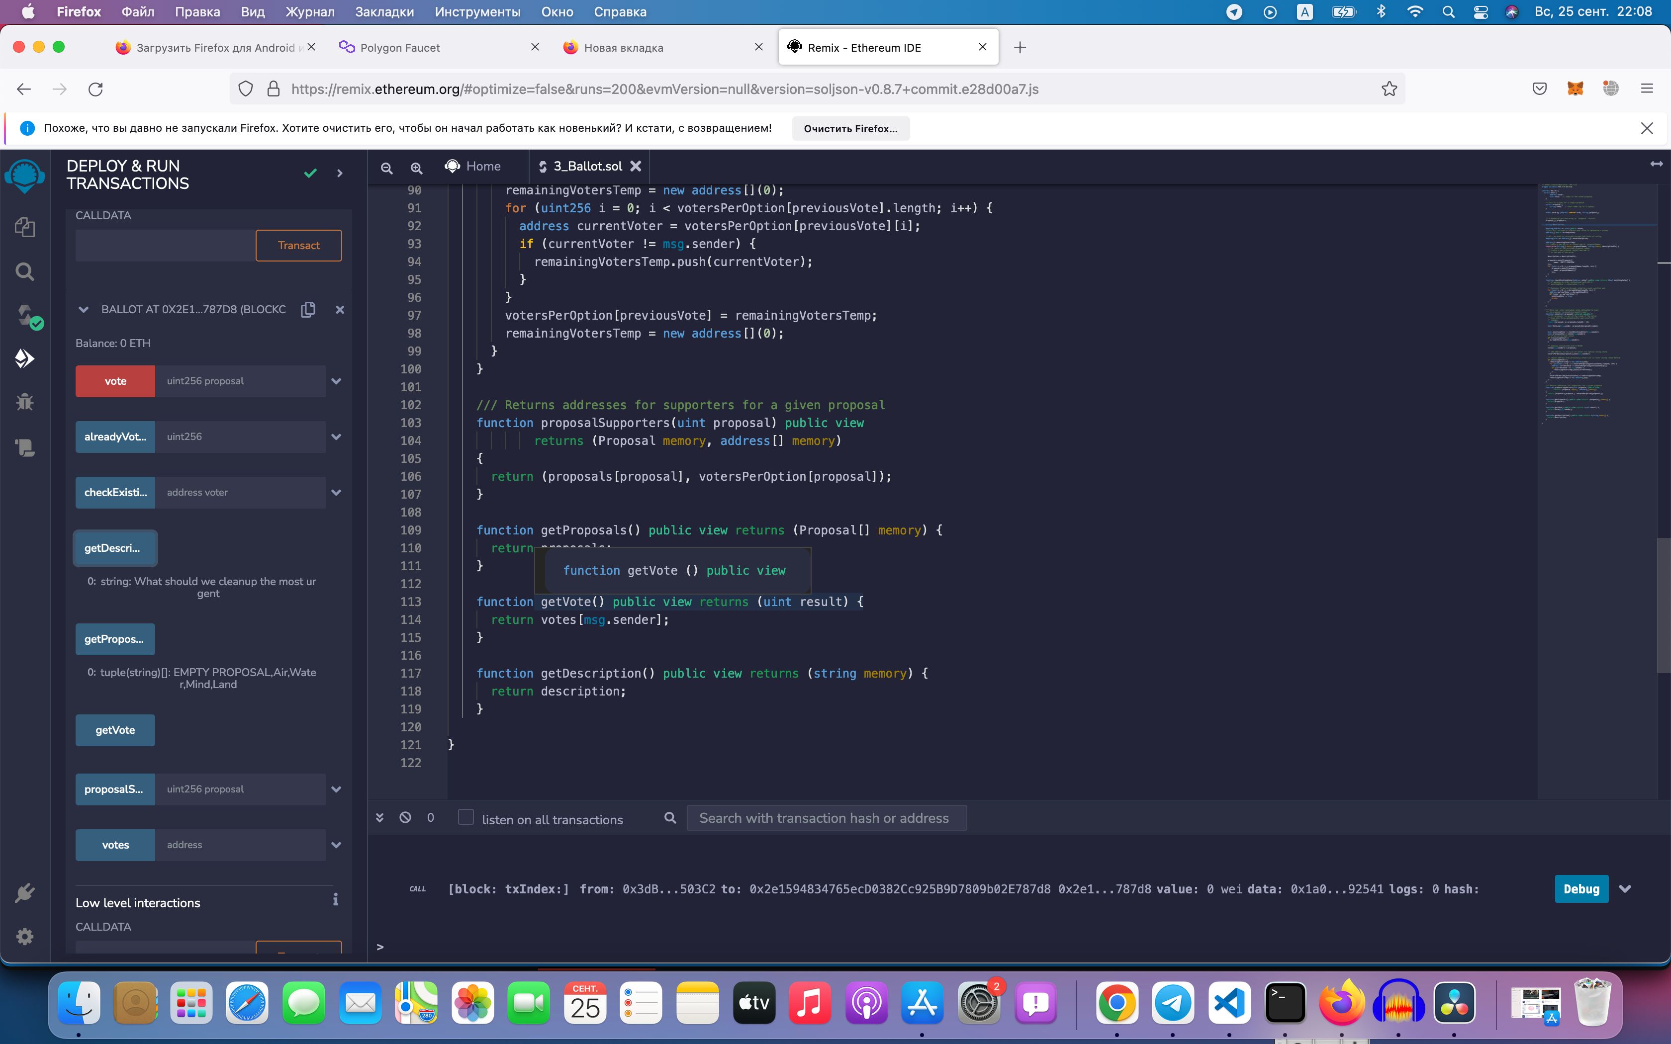Click the uint256 proposal field for vote

pyautogui.click(x=240, y=381)
